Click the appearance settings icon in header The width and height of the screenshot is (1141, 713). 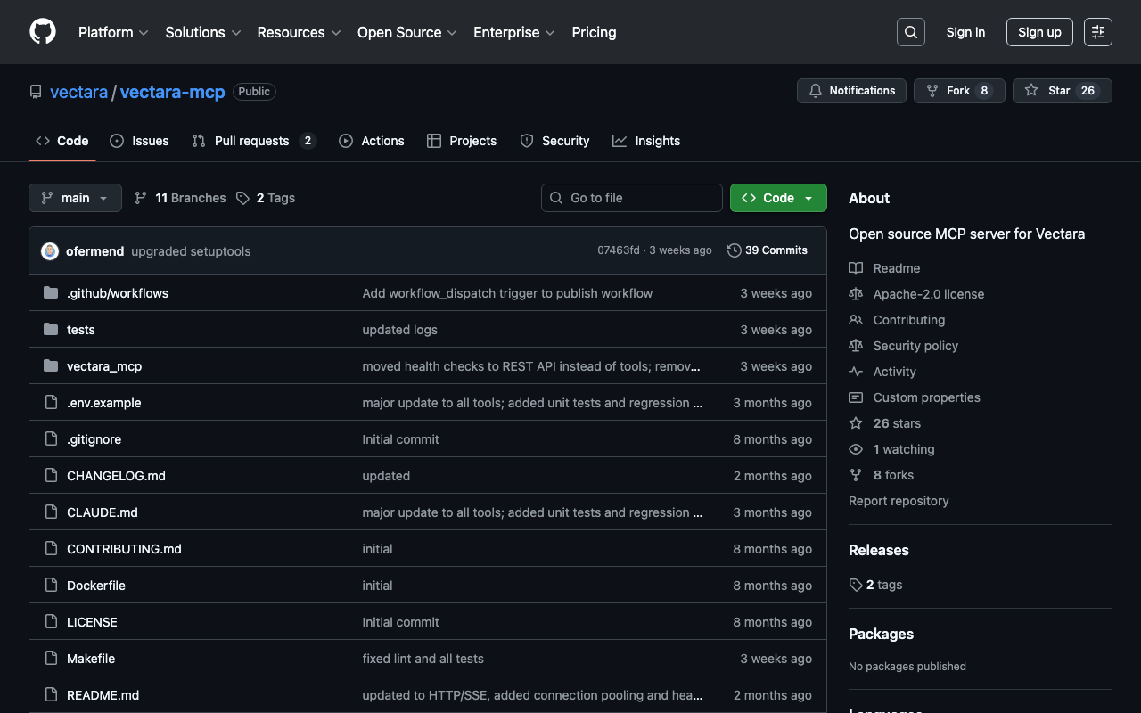pyautogui.click(x=1097, y=32)
